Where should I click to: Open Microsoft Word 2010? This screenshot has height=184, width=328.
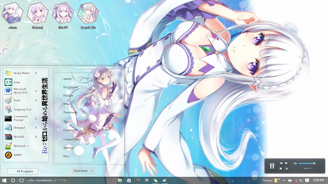(20, 91)
